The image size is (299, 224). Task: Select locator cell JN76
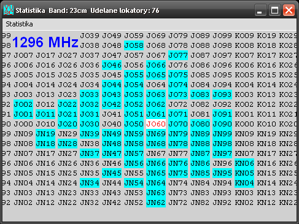click(x=178, y=163)
